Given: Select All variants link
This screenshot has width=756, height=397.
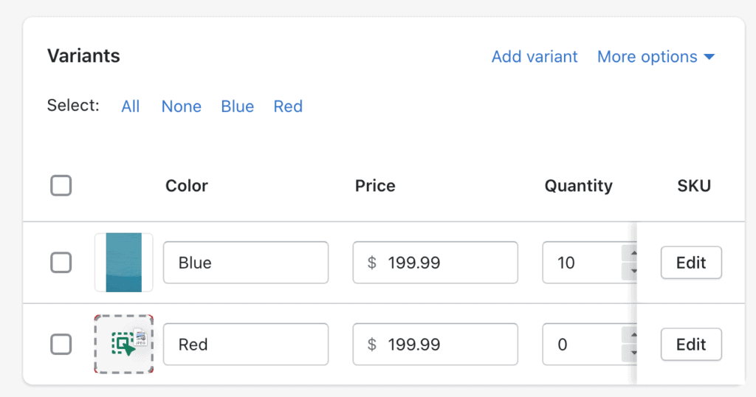Looking at the screenshot, I should [130, 106].
